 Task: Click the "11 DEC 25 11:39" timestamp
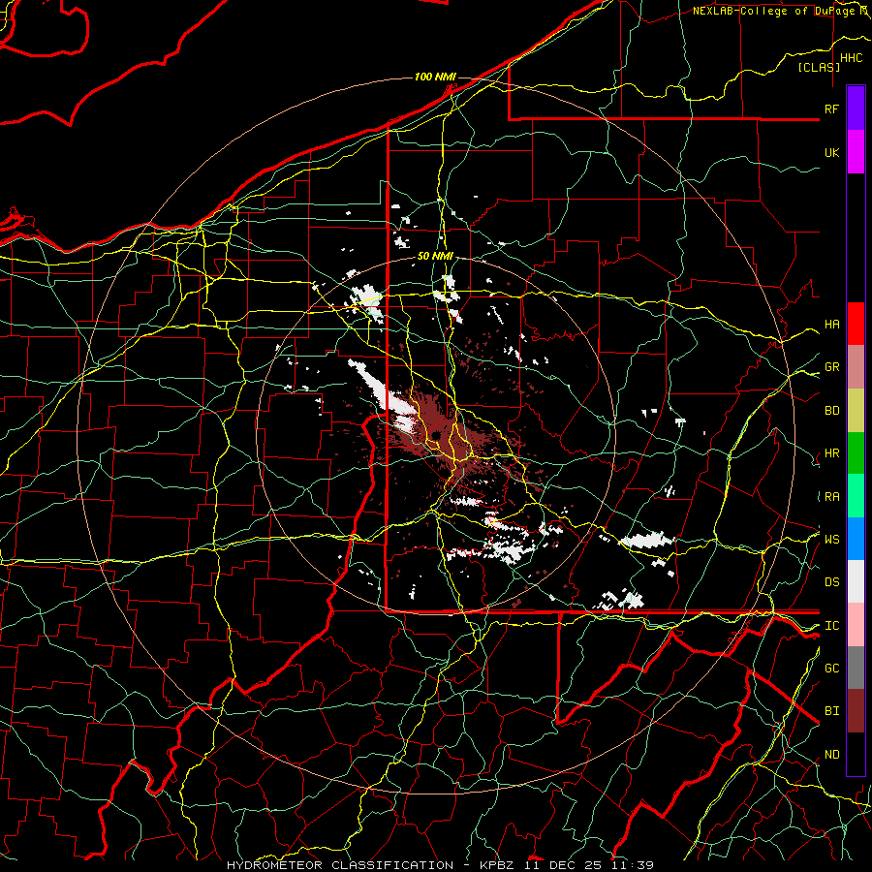[587, 865]
